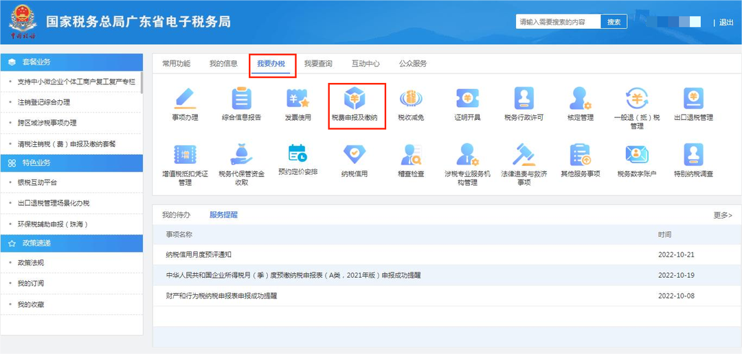Focus the search input field
Viewport: 742px width, 354px height.
559,22
